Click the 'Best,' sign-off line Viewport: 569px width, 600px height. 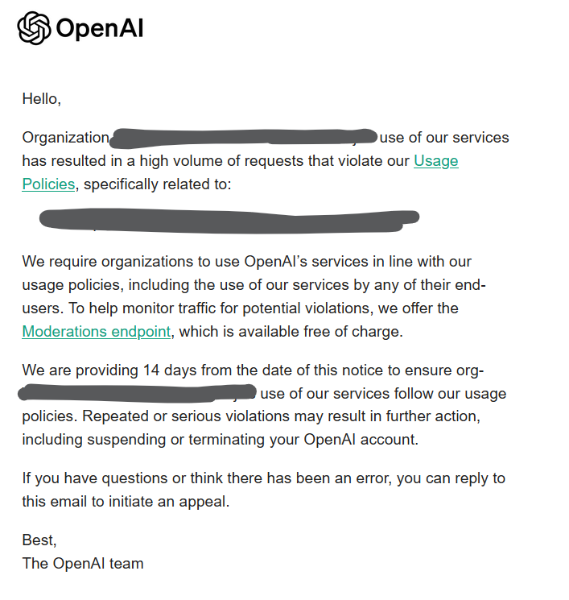click(x=39, y=540)
